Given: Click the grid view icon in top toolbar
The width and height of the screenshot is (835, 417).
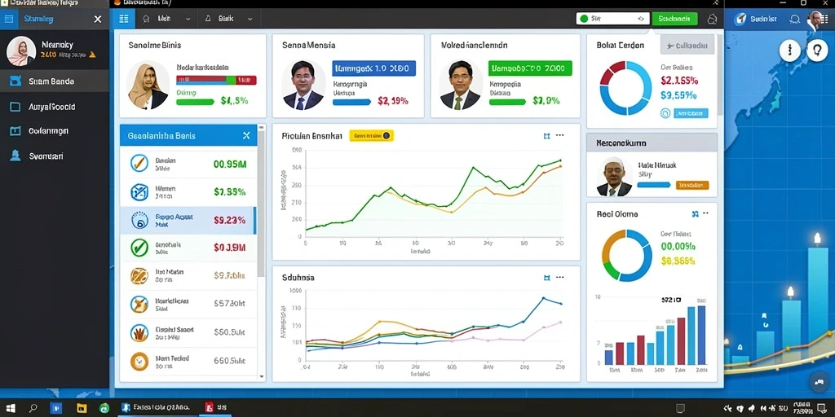Looking at the screenshot, I should (124, 20).
